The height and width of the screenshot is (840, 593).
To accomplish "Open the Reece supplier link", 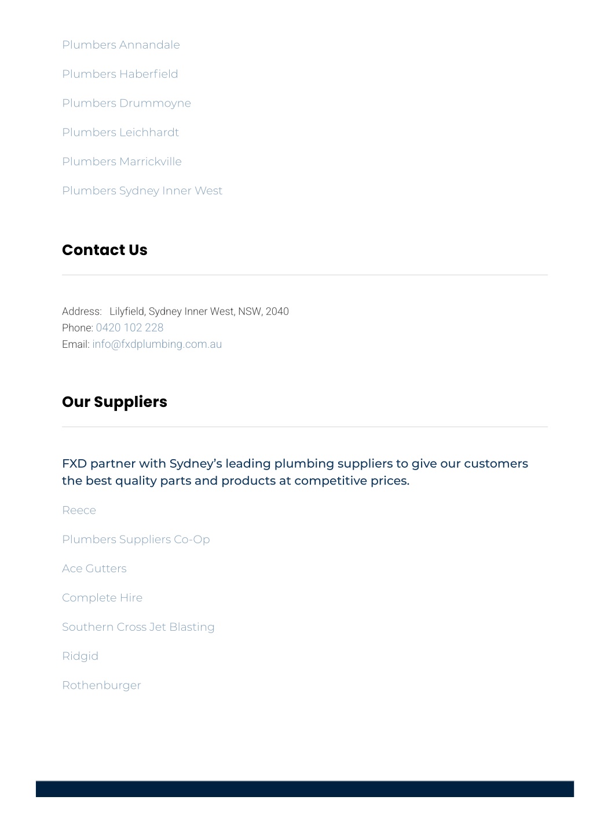I will pos(79,511).
